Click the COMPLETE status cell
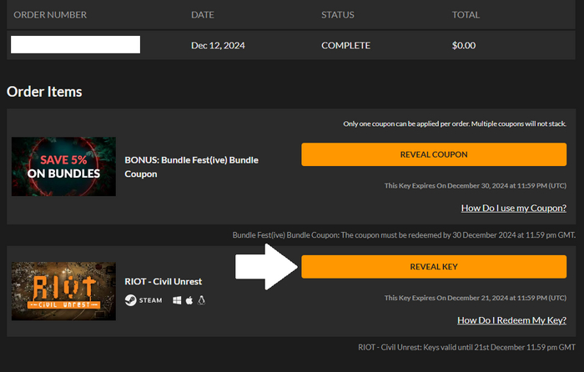584x372 pixels. point(346,45)
